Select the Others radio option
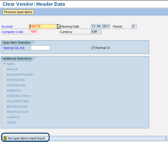 point(4,122)
